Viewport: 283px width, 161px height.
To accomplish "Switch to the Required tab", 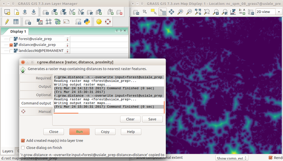I will tap(36, 78).
